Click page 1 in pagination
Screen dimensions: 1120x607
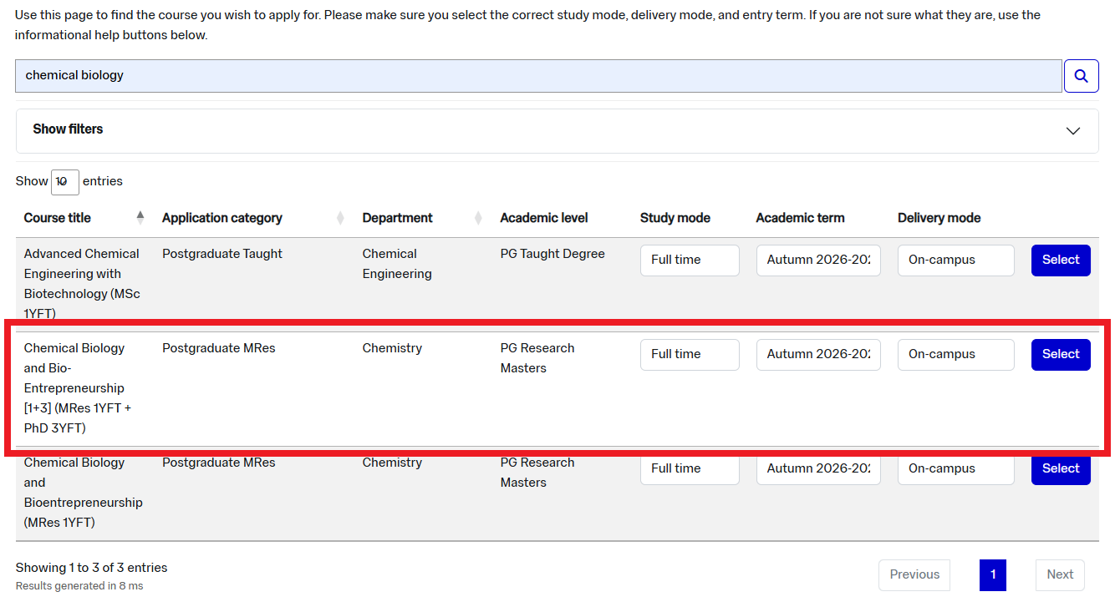tap(992, 574)
